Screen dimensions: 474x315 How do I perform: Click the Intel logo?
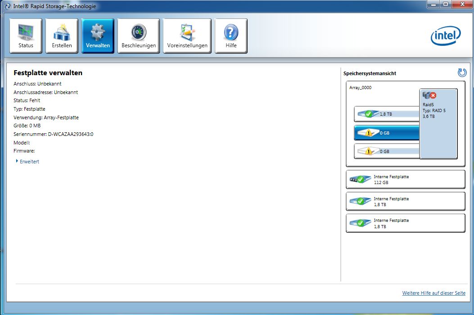point(446,36)
